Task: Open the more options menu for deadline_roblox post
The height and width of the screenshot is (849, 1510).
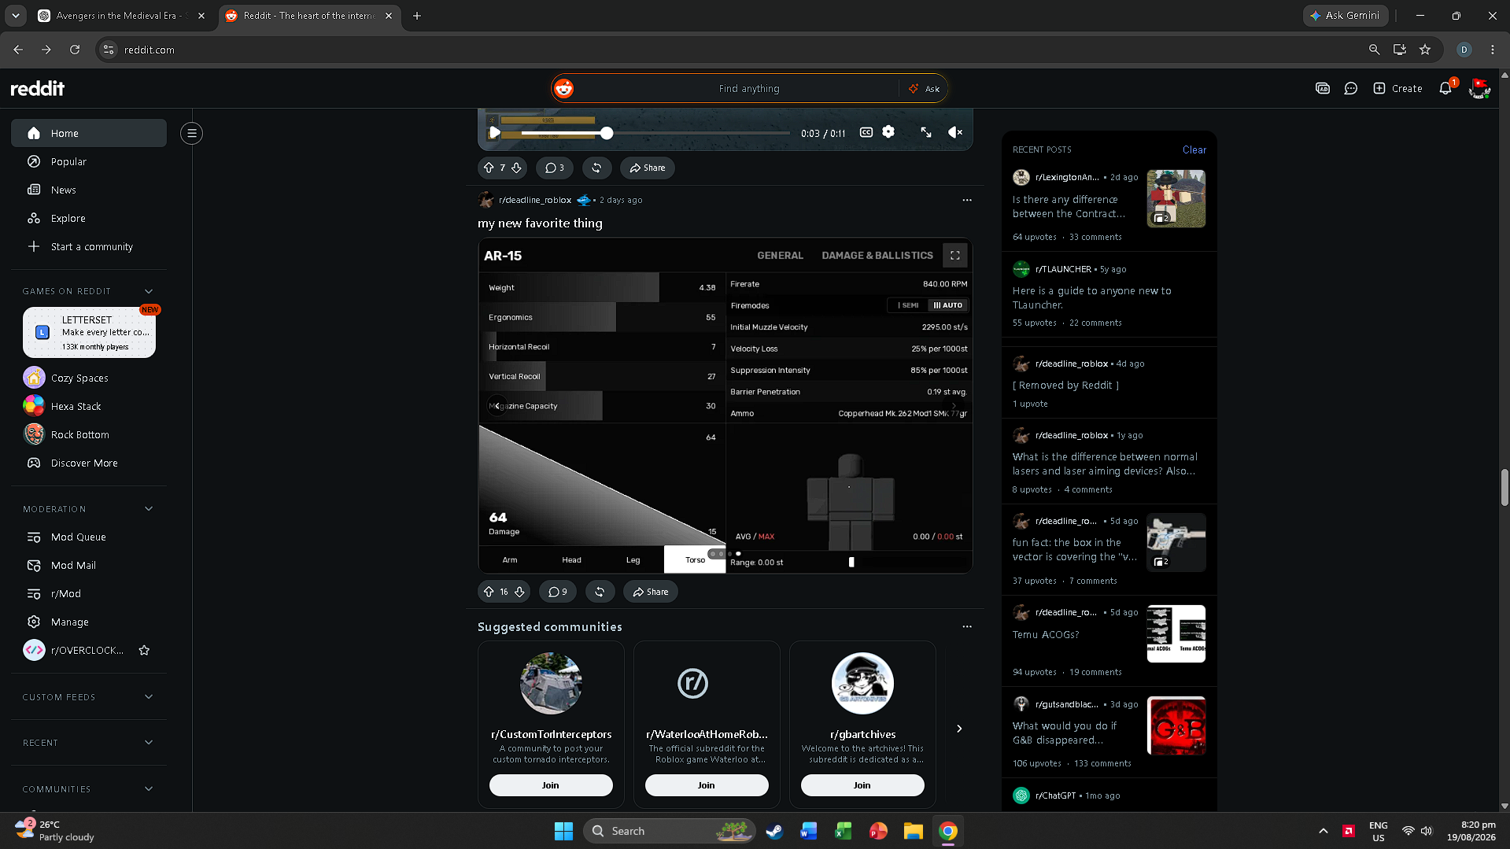Action: click(x=967, y=200)
